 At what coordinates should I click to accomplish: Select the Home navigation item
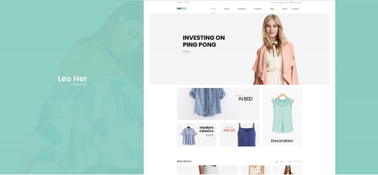tap(214, 9)
